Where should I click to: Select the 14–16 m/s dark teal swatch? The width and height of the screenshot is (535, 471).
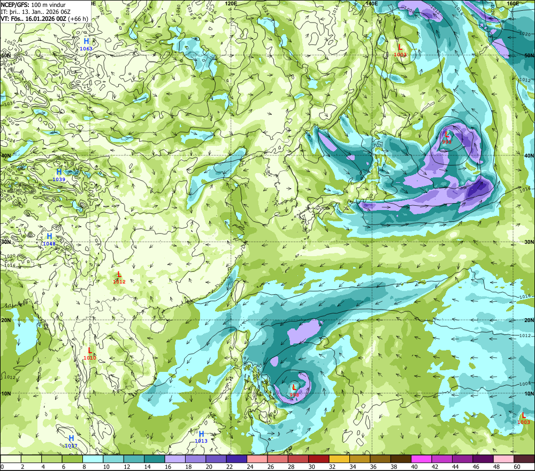155,459
